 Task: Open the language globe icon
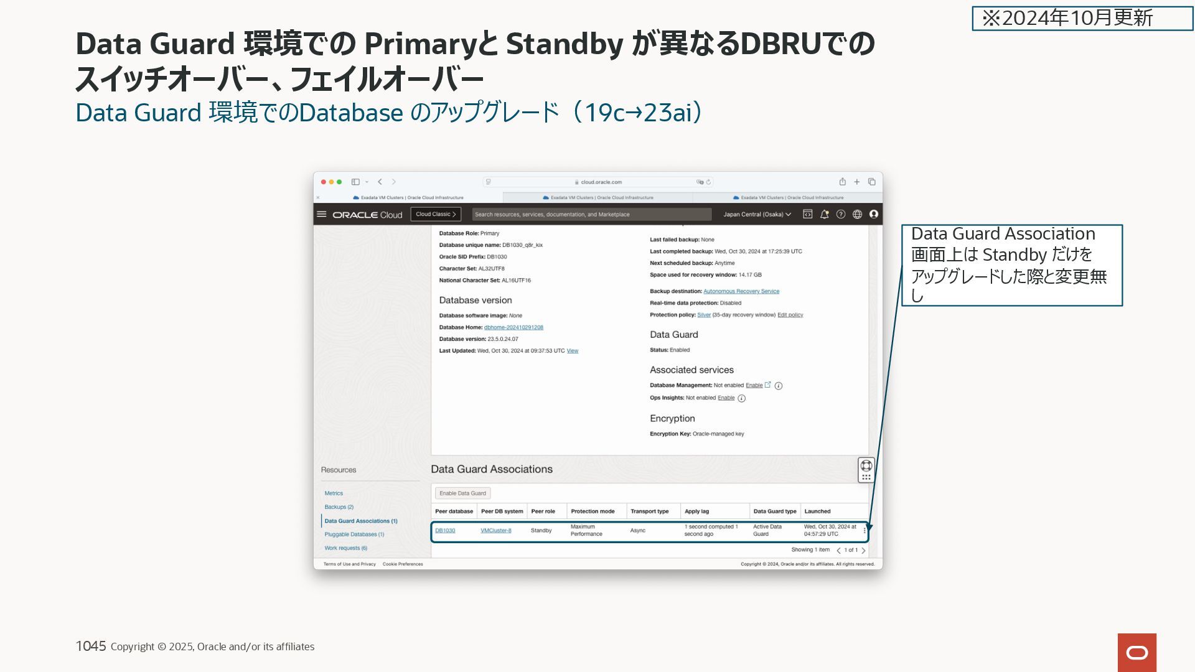[857, 214]
